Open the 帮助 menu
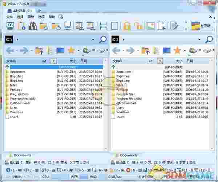218x182 pixels. pos(52,17)
